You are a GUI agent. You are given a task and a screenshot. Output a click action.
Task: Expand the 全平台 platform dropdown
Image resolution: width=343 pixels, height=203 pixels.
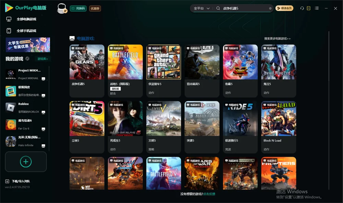(201, 8)
